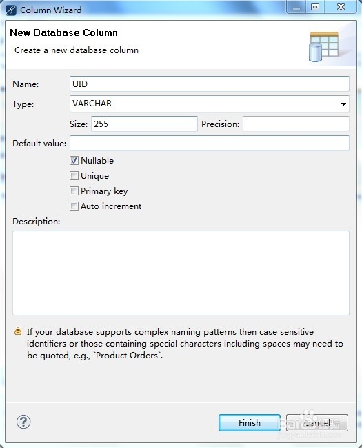Maximize the Column Wizard window
Image resolution: width=362 pixels, height=448 pixels.
315,7
